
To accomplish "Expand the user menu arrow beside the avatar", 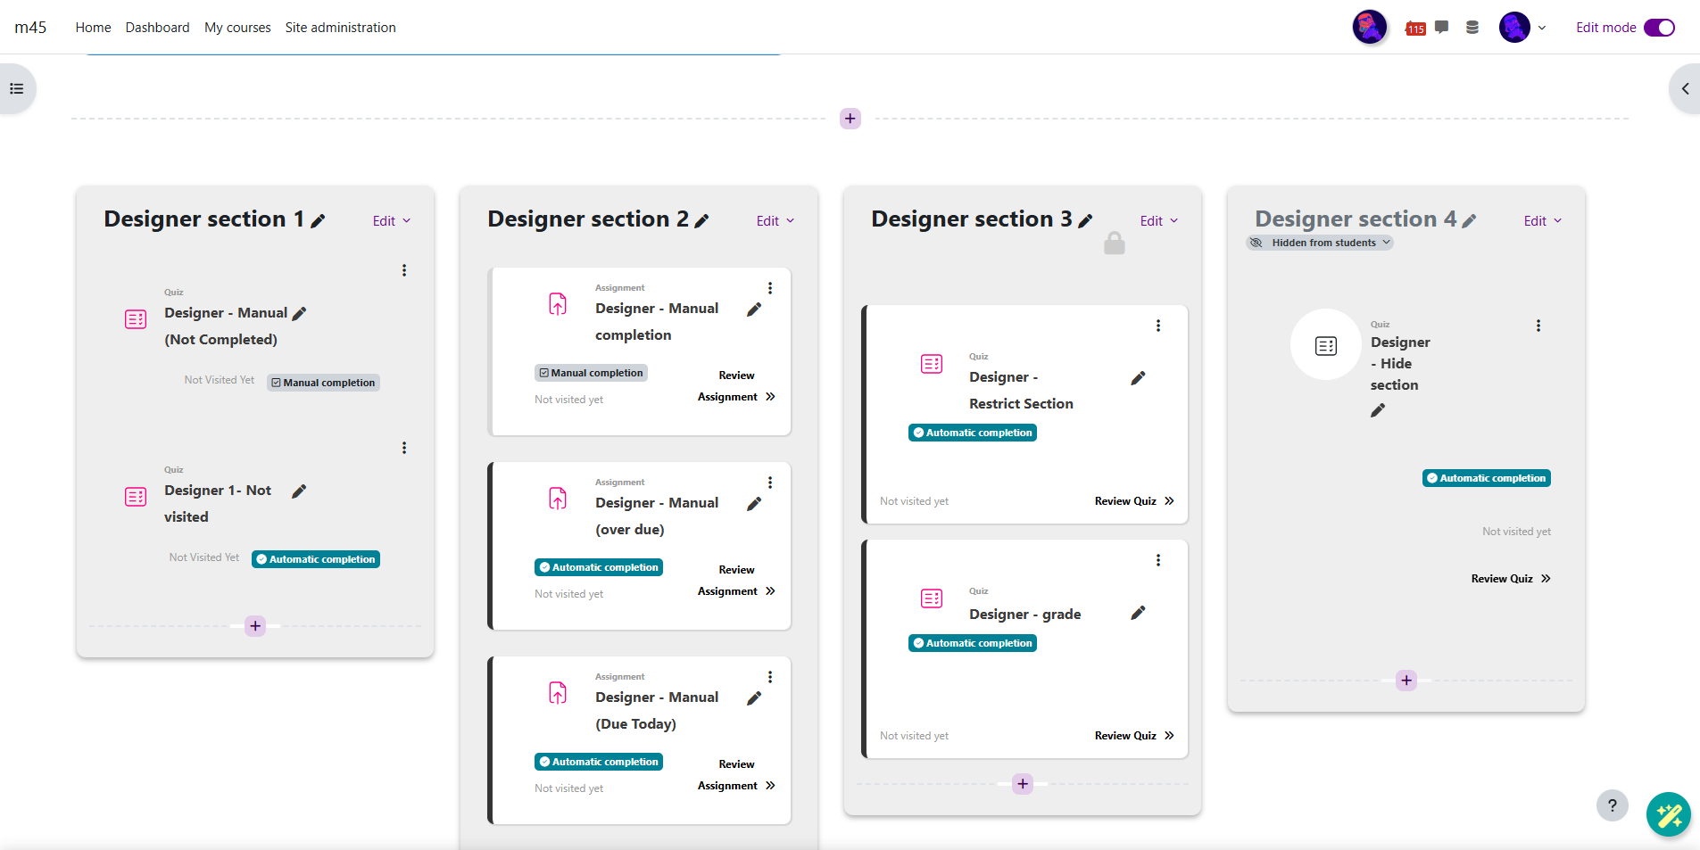I will 1542,28.
